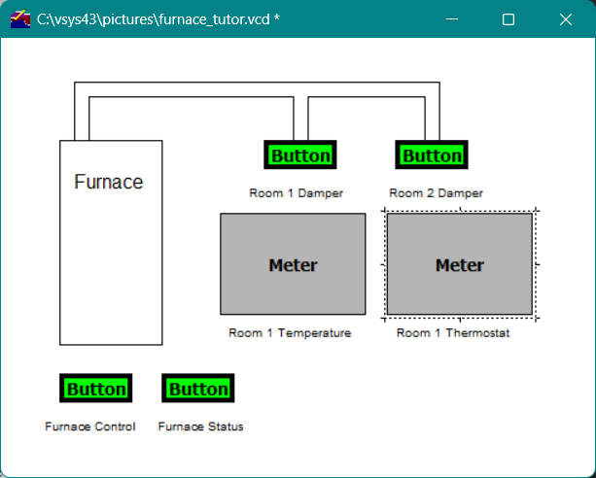The height and width of the screenshot is (478, 596).
Task: Click the green button above Room 1 Damper
Action: click(x=300, y=155)
